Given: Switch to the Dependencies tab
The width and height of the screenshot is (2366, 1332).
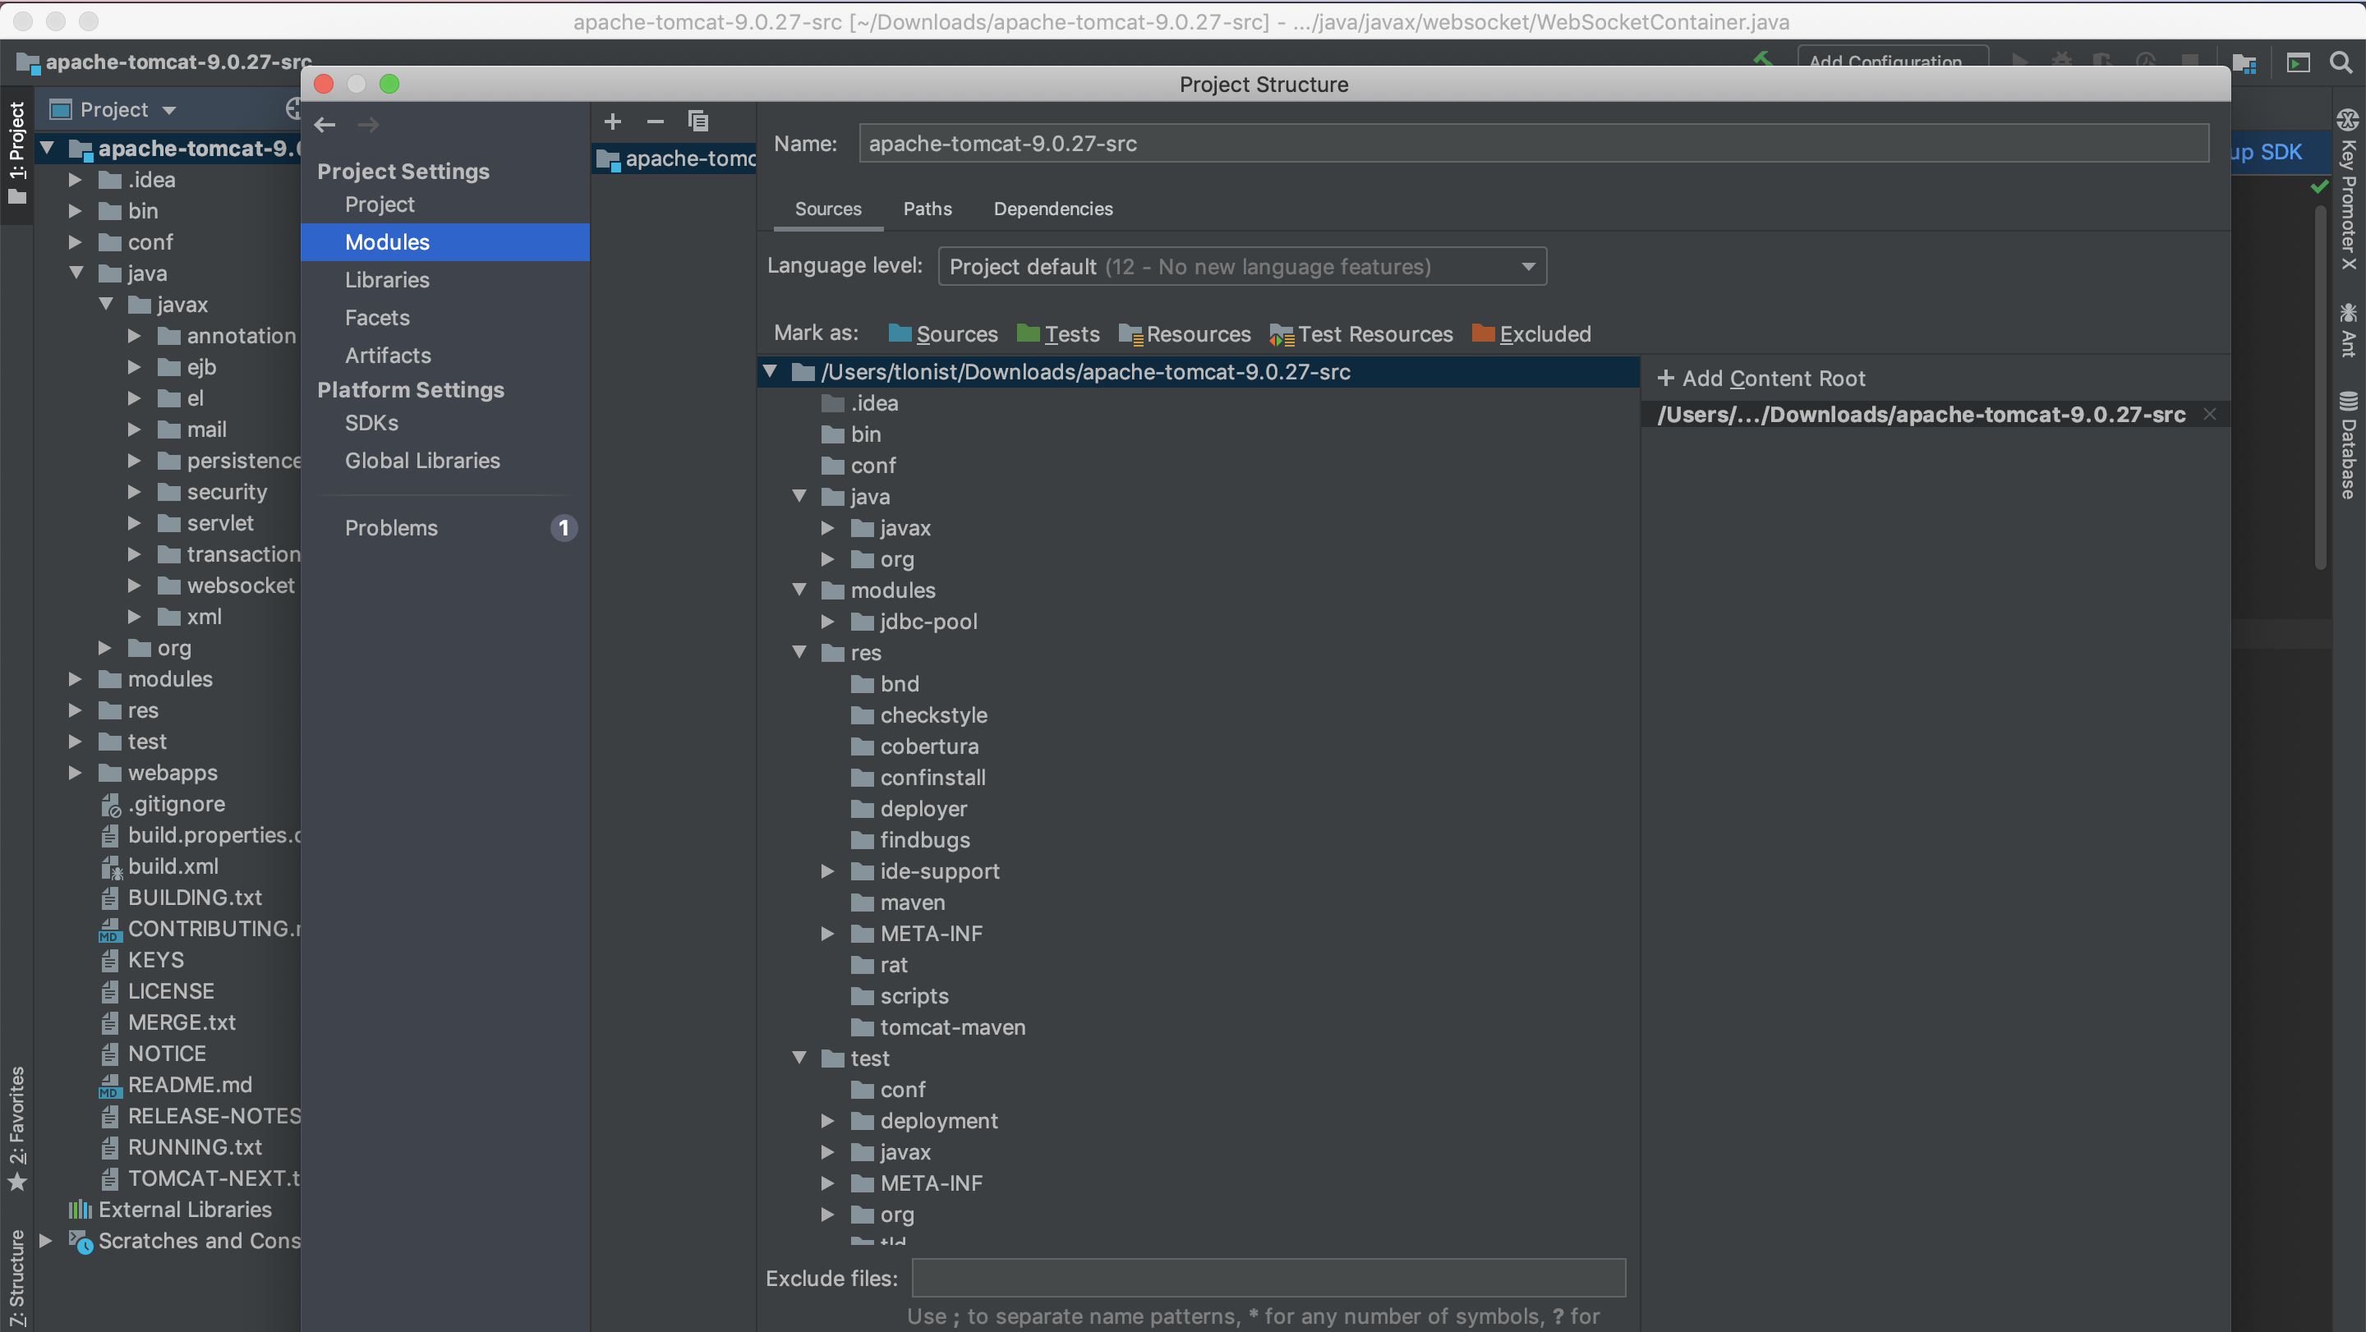Looking at the screenshot, I should pyautogui.click(x=1053, y=209).
